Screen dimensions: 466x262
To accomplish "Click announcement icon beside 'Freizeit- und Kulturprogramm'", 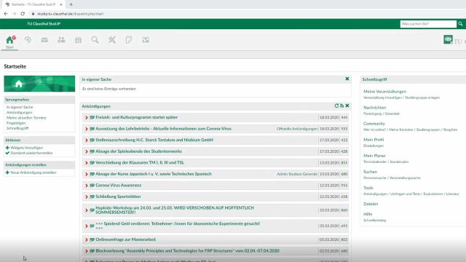I will (92, 118).
